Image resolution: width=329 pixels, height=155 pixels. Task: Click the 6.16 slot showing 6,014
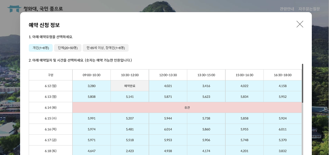pos(168,129)
